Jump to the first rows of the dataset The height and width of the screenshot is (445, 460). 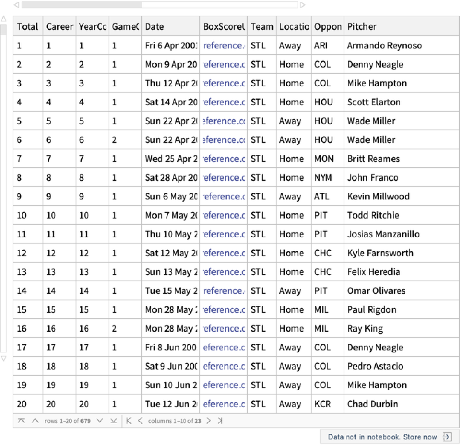(x=21, y=421)
